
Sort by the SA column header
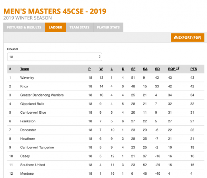coord(145,69)
